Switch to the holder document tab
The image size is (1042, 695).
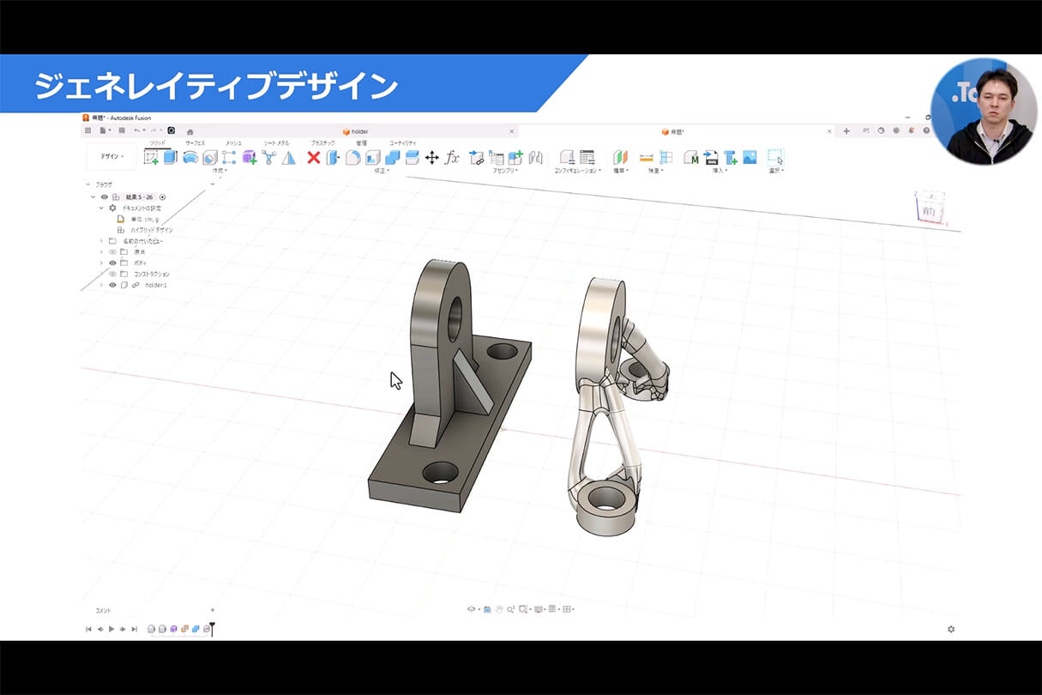pos(355,131)
